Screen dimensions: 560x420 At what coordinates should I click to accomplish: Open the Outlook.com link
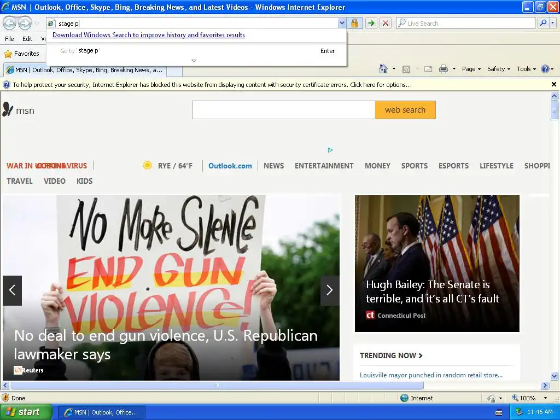[x=230, y=166]
